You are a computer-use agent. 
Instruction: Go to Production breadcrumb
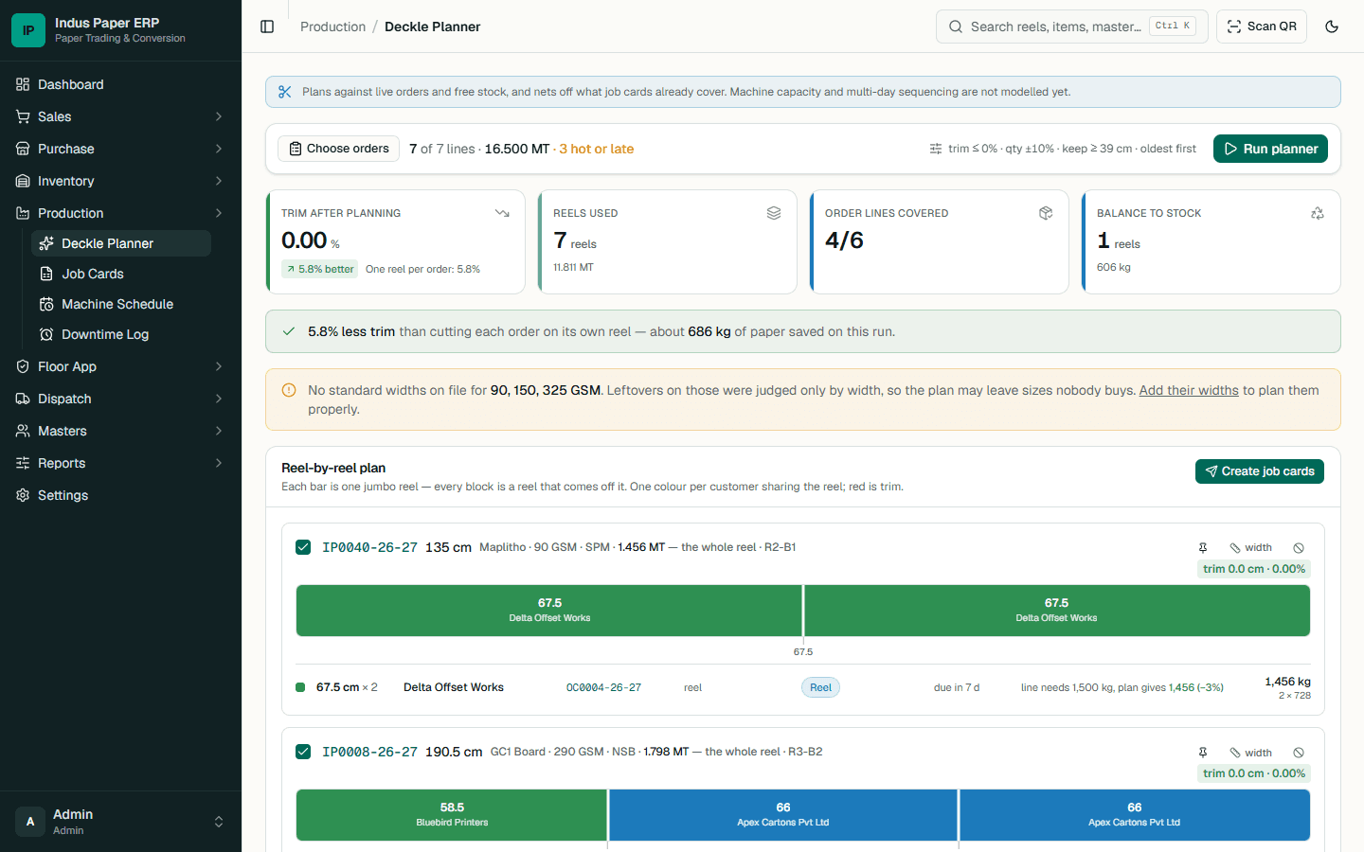tap(332, 27)
